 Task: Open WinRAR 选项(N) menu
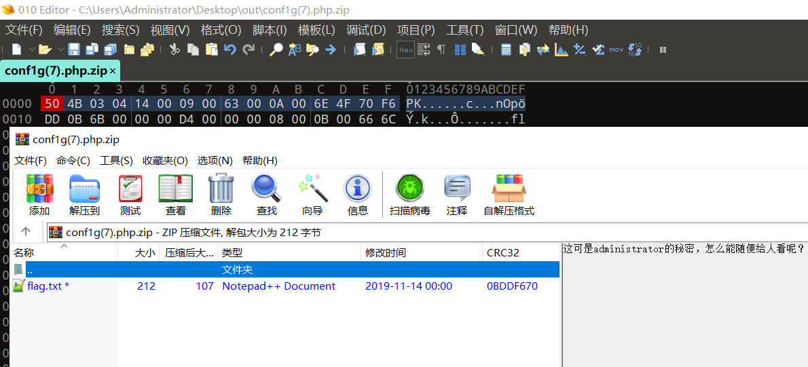(215, 161)
